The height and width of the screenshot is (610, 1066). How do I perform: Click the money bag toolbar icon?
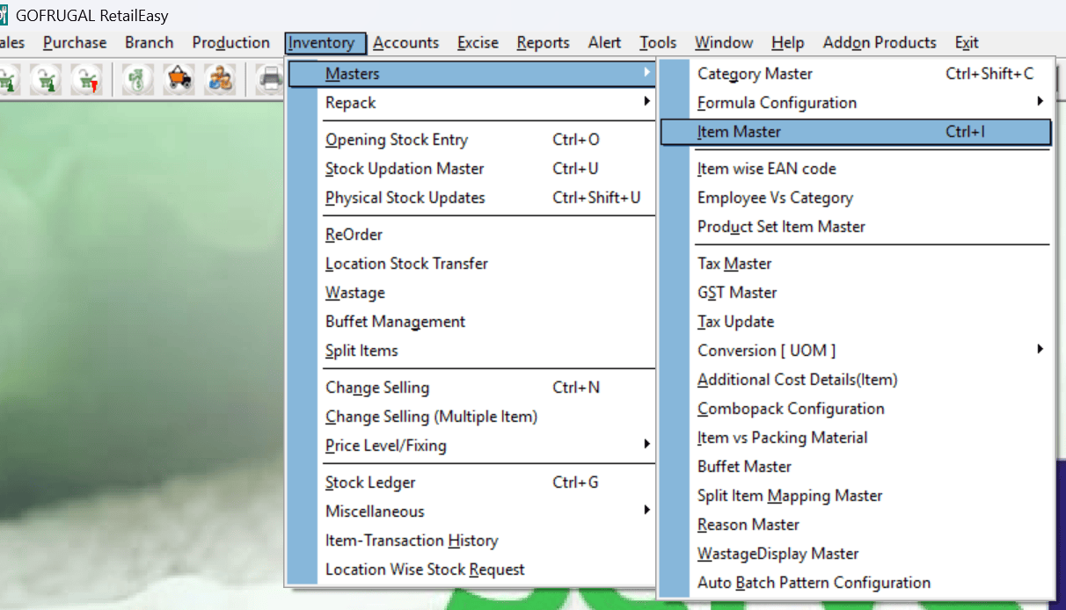tap(138, 79)
